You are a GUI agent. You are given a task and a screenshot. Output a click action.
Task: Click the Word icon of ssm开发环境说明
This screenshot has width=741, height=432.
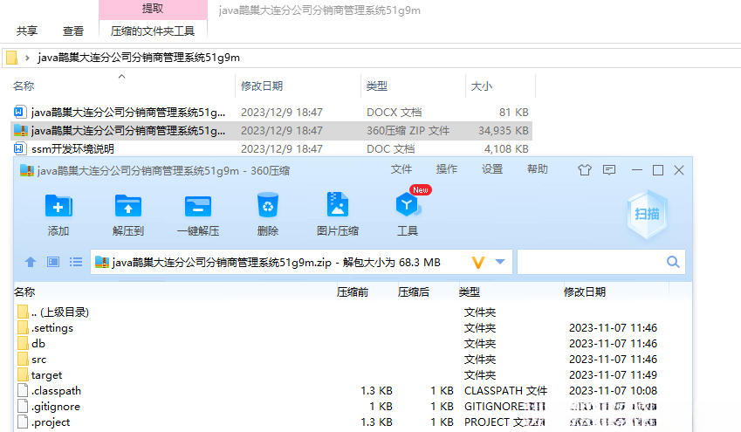[19, 149]
